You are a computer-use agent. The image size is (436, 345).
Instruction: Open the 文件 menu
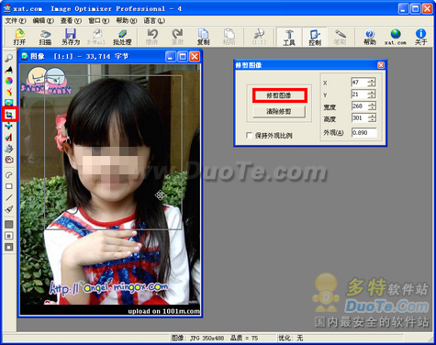tap(16, 21)
